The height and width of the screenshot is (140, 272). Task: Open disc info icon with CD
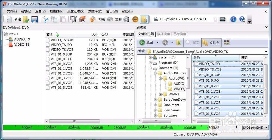click(127, 19)
